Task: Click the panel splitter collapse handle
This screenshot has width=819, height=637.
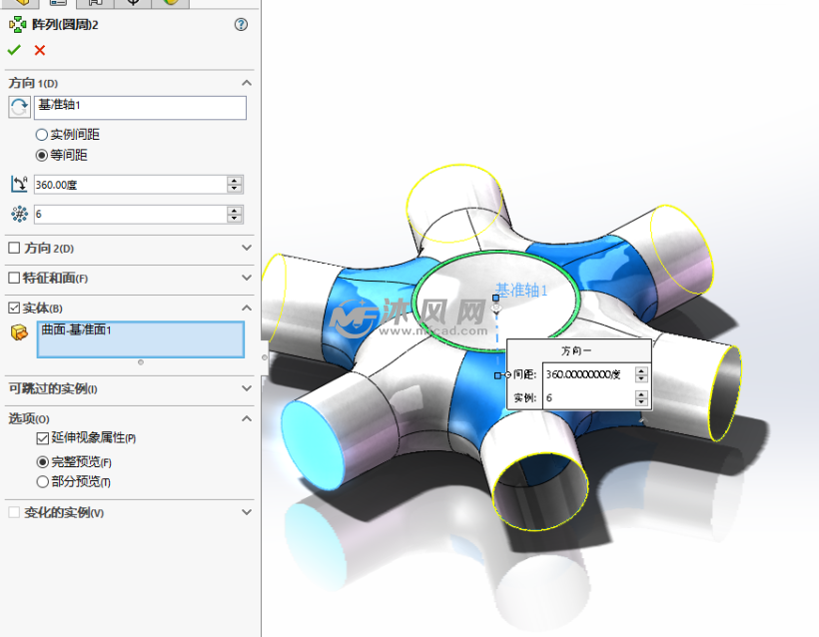Action: point(265,357)
